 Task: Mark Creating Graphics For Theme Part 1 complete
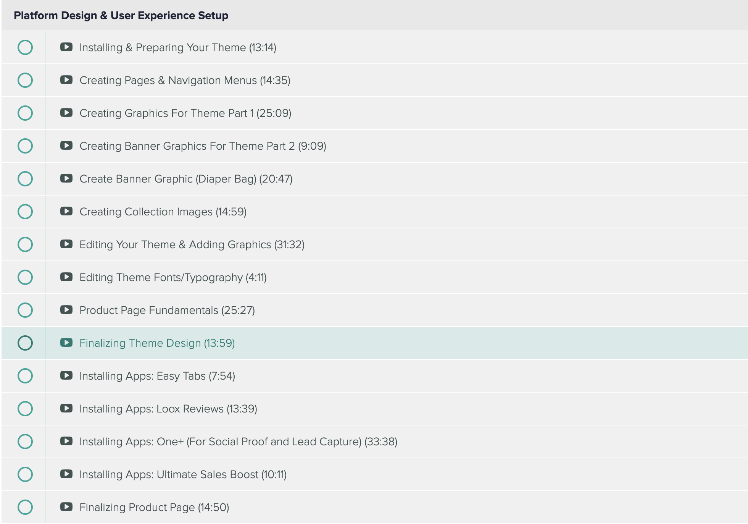(x=25, y=113)
